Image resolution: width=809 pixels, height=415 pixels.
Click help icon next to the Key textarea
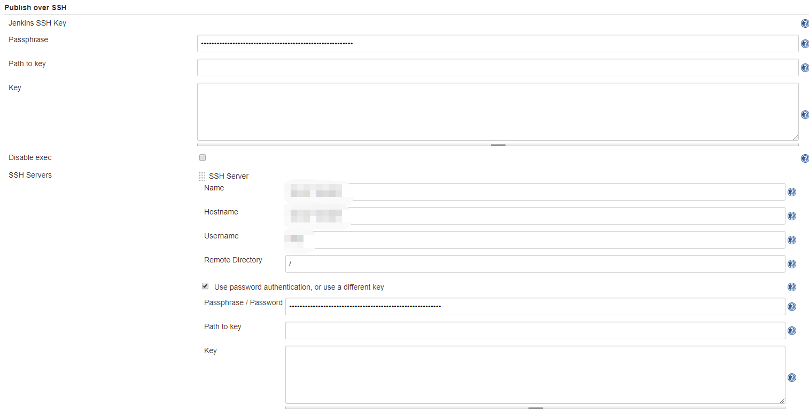click(805, 114)
